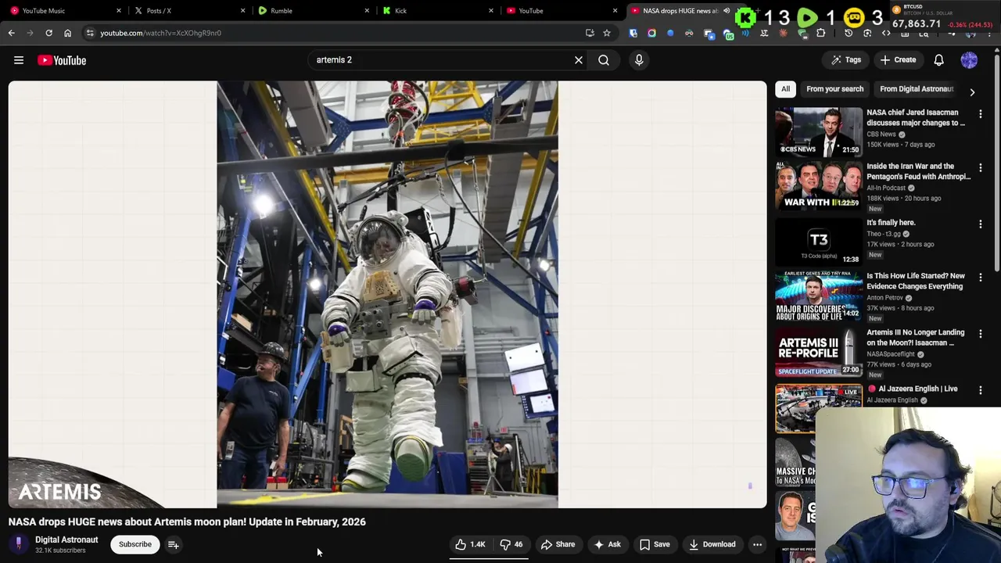
Task: Open the YouTube guide hamburger menu
Action: (x=19, y=60)
